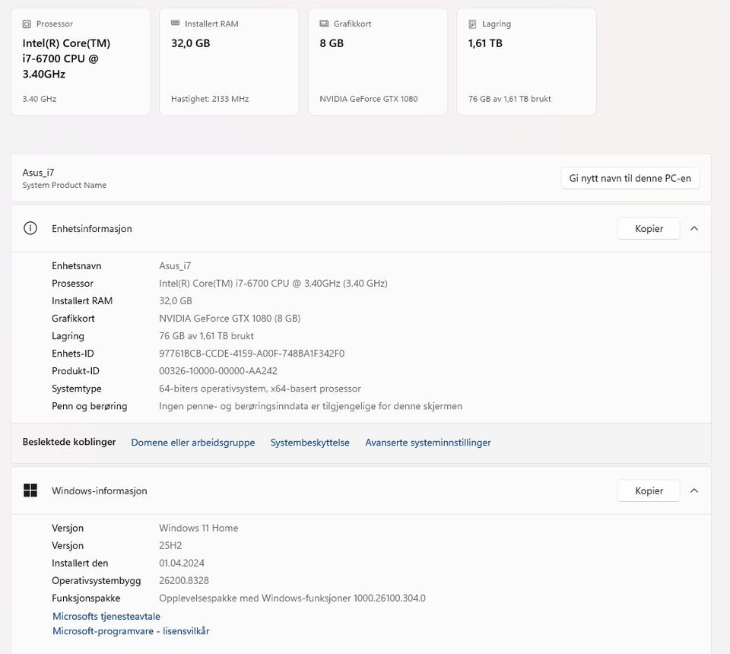The image size is (730, 654).
Task: Copy Windows info with Windows-informasjon Kopier button
Action: click(x=649, y=490)
